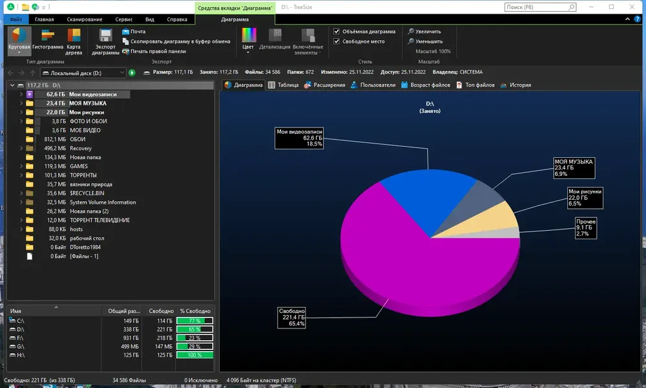Click the green start scan arrow icon
The image size is (646, 388).
pyautogui.click(x=132, y=73)
